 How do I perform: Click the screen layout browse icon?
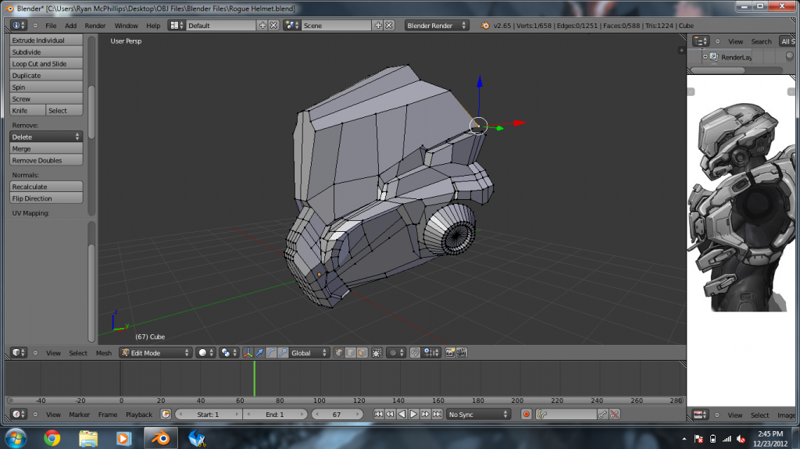[x=177, y=25]
